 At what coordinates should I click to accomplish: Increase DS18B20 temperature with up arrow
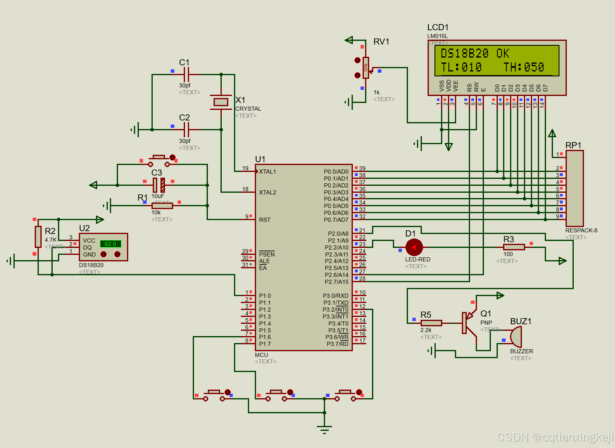tap(117, 254)
